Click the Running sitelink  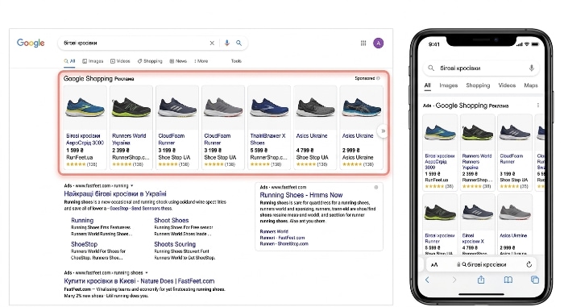click(82, 220)
